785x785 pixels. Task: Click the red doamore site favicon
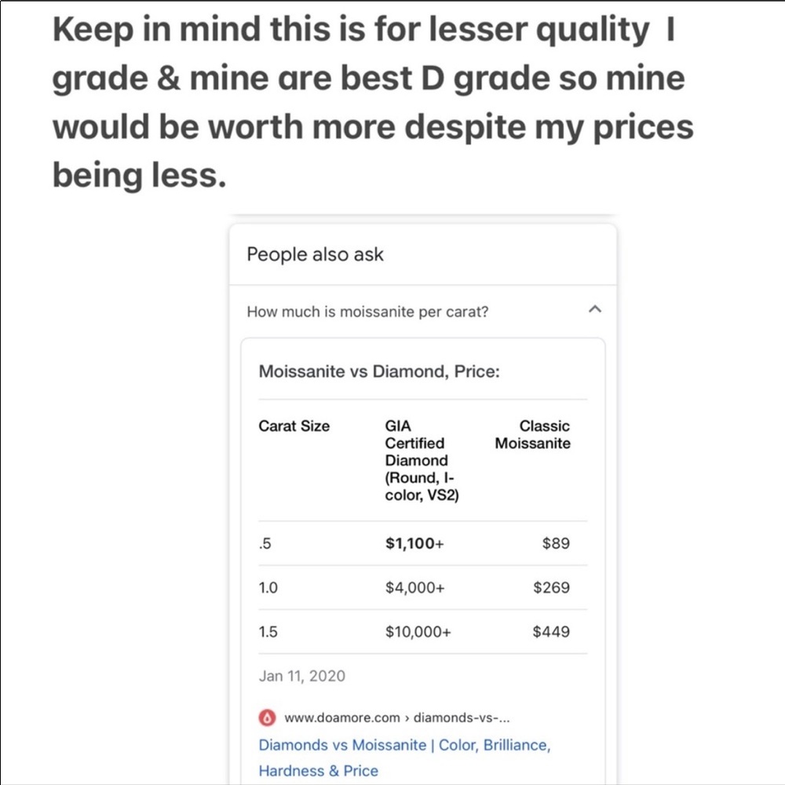click(268, 717)
